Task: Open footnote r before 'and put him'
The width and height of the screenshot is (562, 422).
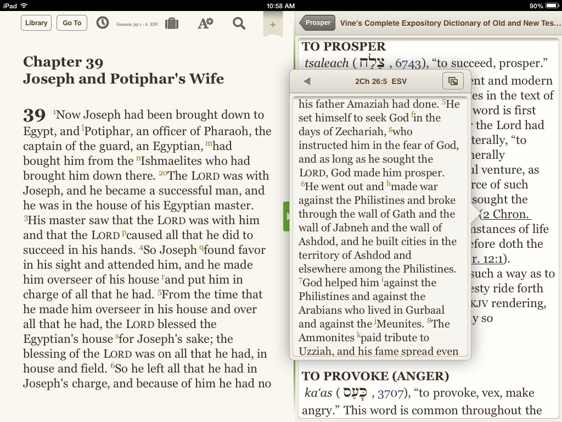Action: pos(163,277)
